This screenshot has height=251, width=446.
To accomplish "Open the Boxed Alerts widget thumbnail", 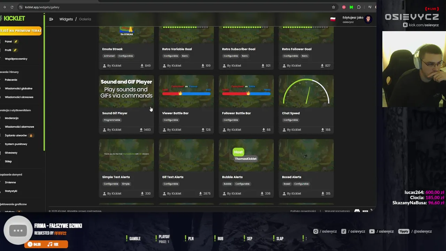I will tap(306, 155).
